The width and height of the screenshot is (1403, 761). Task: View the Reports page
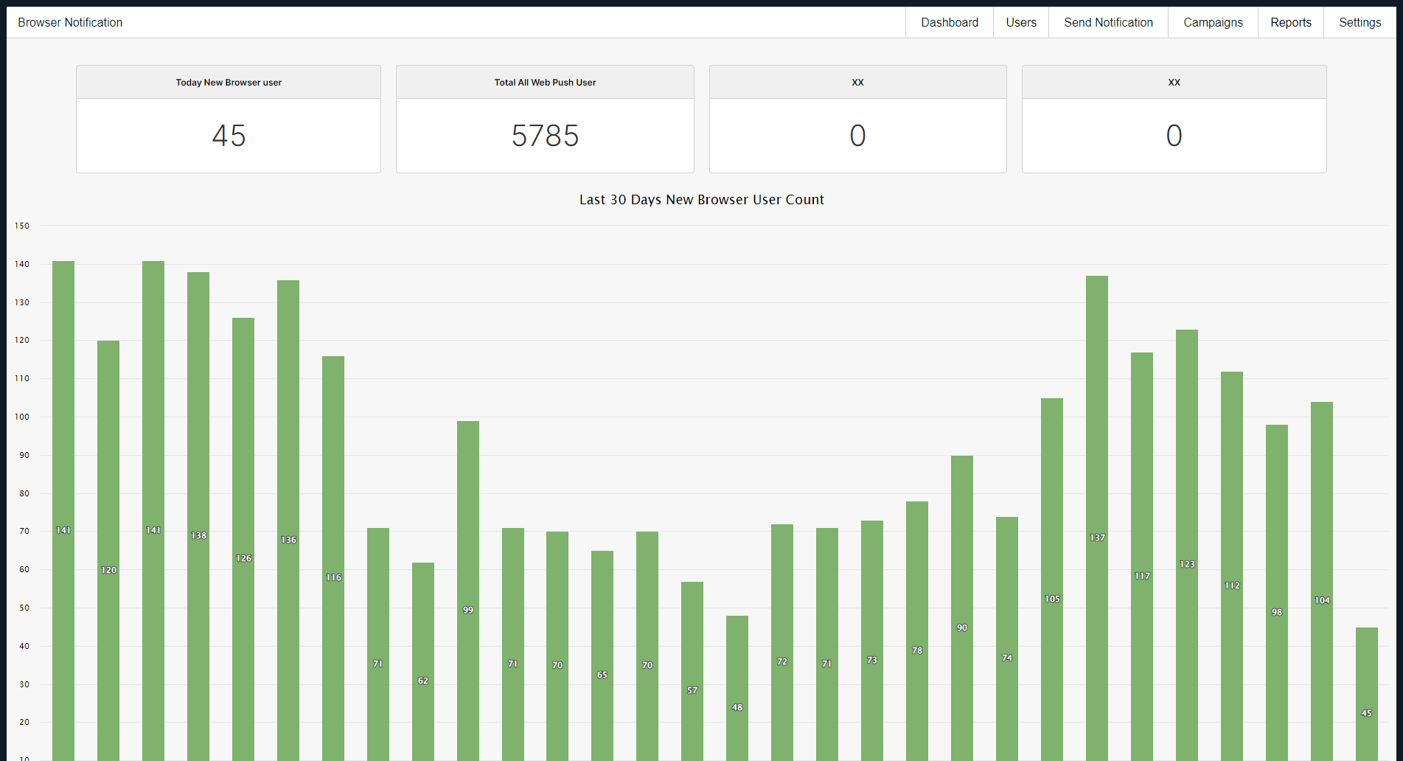point(1291,23)
